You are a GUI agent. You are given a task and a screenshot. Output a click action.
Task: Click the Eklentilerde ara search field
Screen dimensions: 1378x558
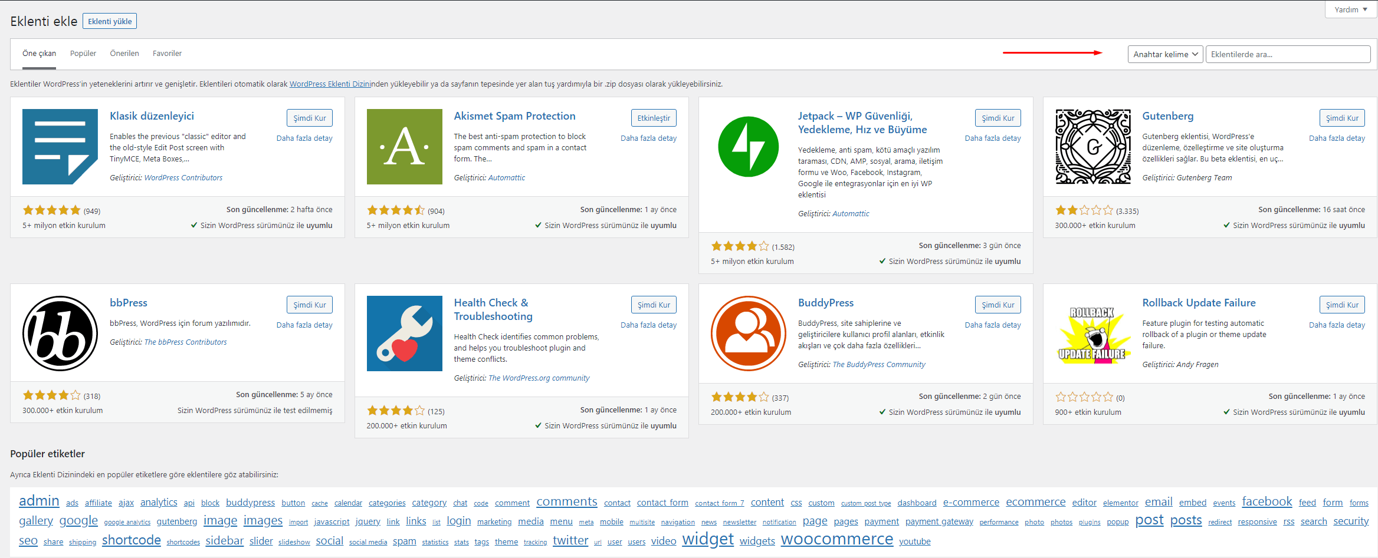tap(1288, 54)
